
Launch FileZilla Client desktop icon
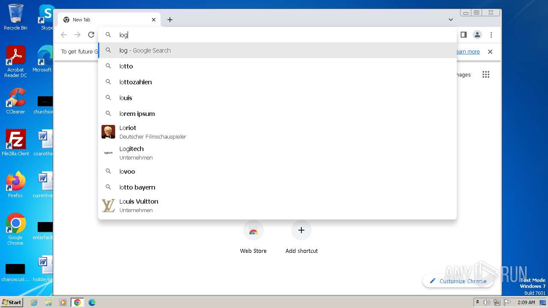[x=15, y=143]
